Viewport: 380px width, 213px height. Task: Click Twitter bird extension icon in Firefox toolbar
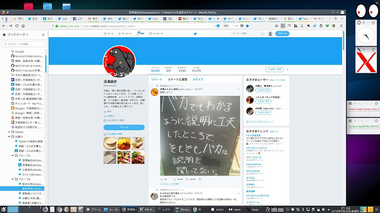(x=315, y=26)
